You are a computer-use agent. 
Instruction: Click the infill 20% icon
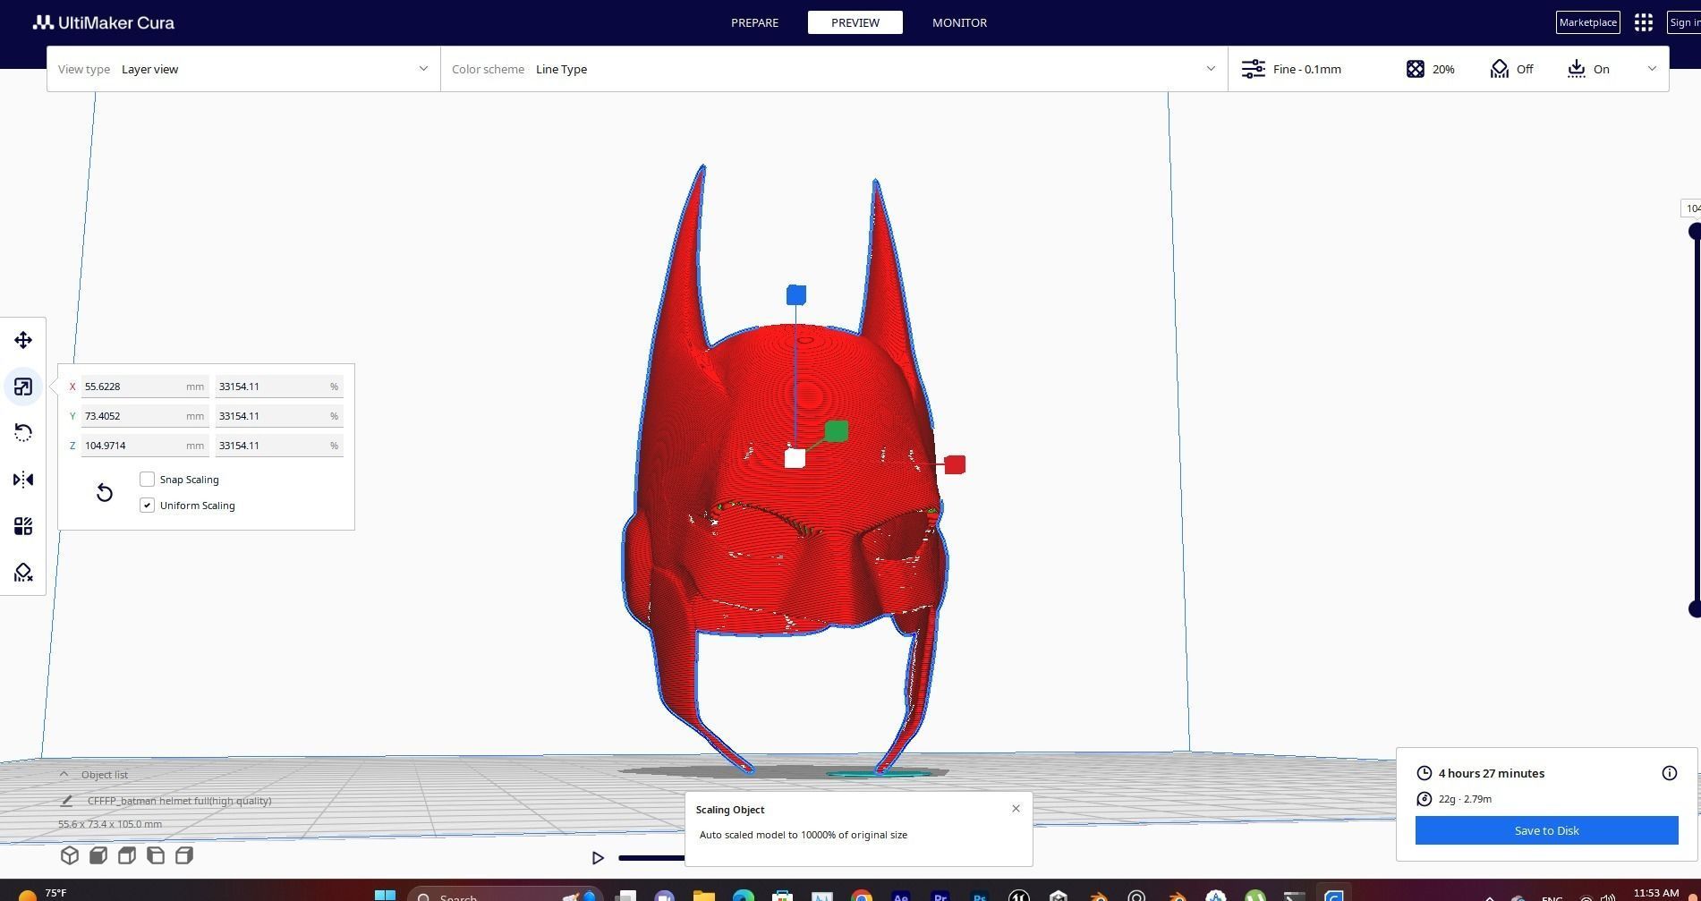click(1415, 69)
